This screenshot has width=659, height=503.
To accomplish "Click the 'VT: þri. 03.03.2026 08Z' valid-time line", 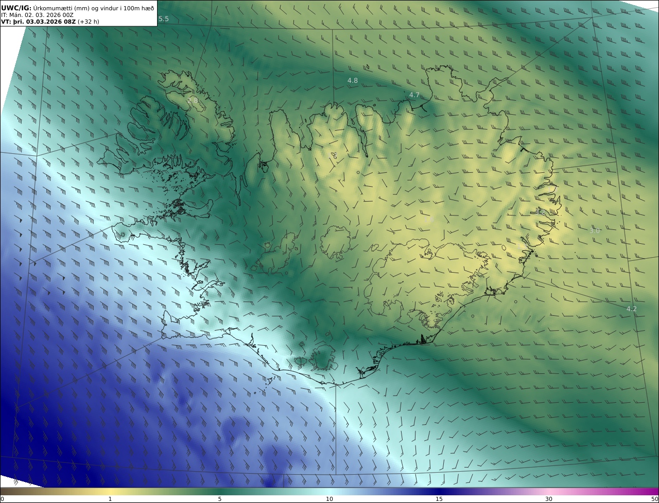I will click(x=39, y=22).
